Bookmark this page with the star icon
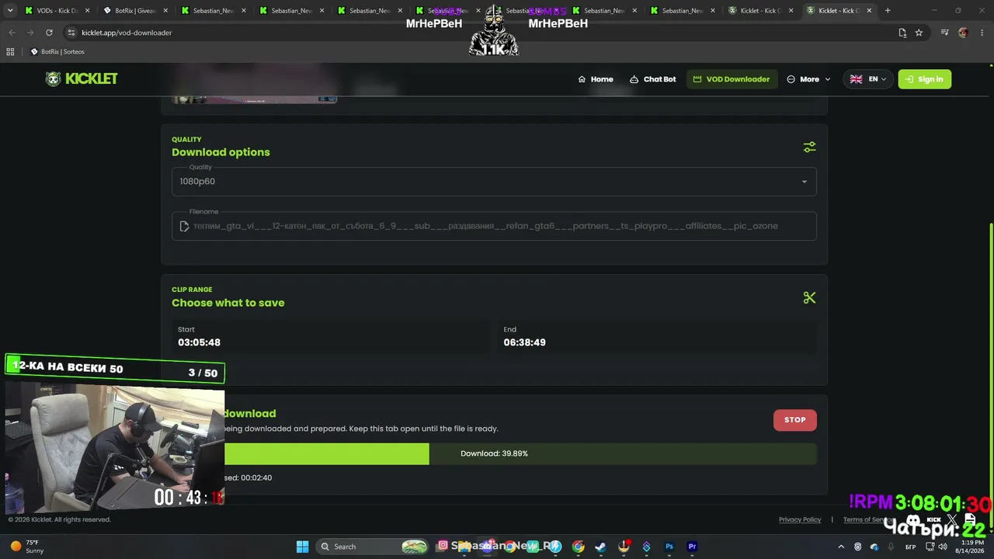 tap(919, 33)
